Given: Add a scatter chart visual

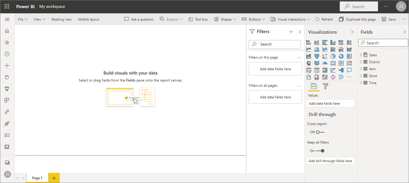Looking at the screenshot, I should tap(325, 56).
